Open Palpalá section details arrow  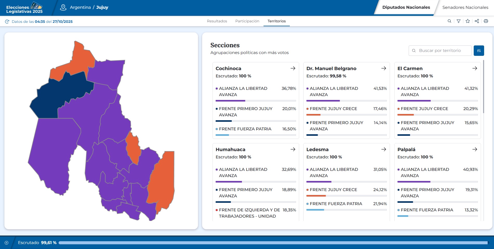click(x=475, y=149)
